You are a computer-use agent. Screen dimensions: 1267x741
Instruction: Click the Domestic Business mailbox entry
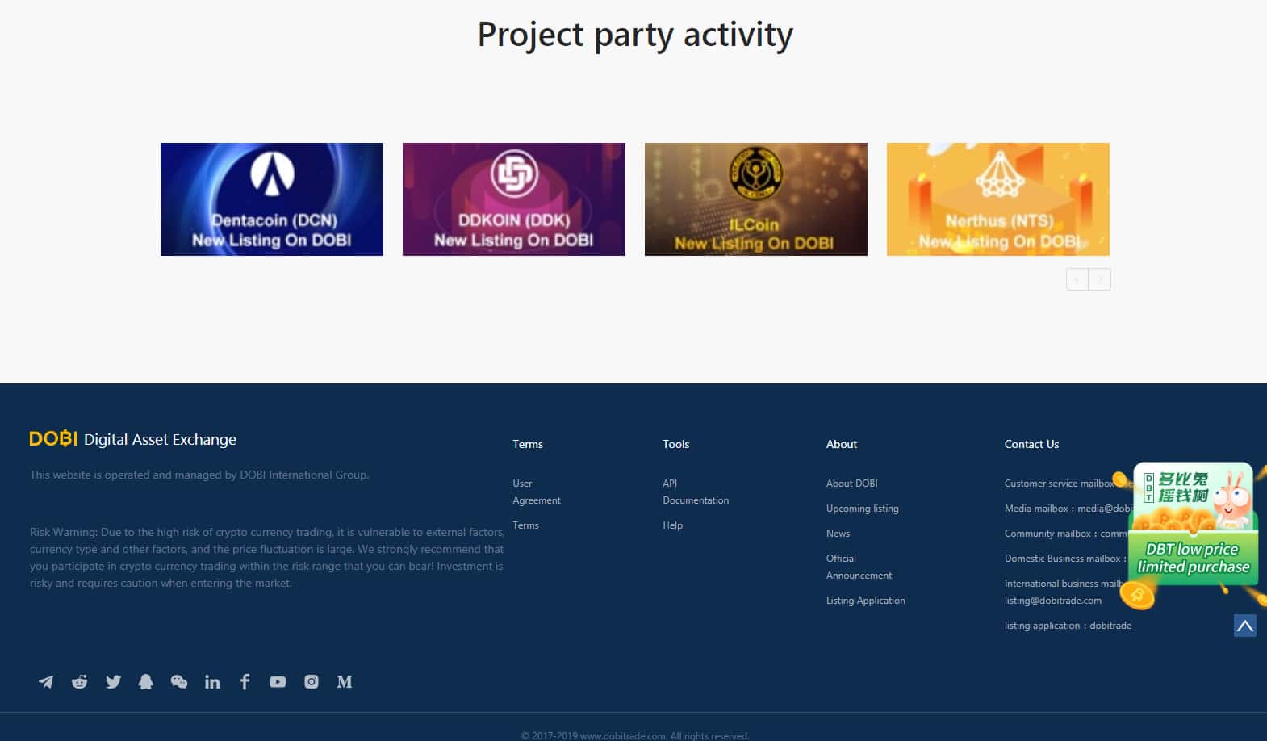click(x=1065, y=559)
